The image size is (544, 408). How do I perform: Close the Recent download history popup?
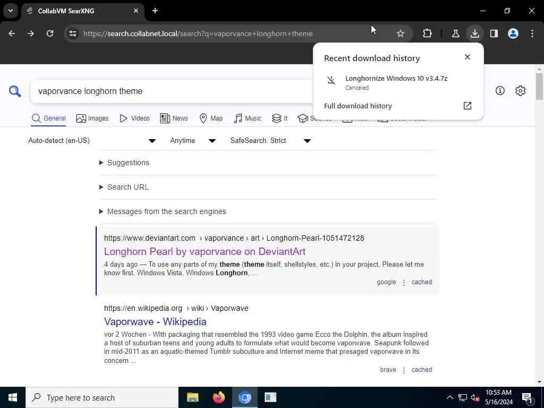coord(467,57)
